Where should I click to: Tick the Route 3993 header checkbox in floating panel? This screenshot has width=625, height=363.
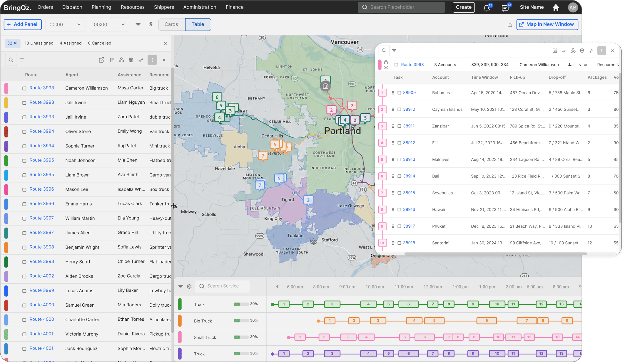(x=396, y=65)
